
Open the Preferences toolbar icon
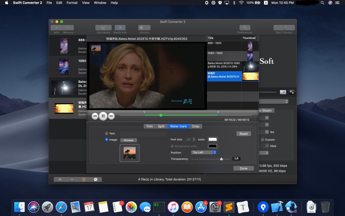[244, 27]
